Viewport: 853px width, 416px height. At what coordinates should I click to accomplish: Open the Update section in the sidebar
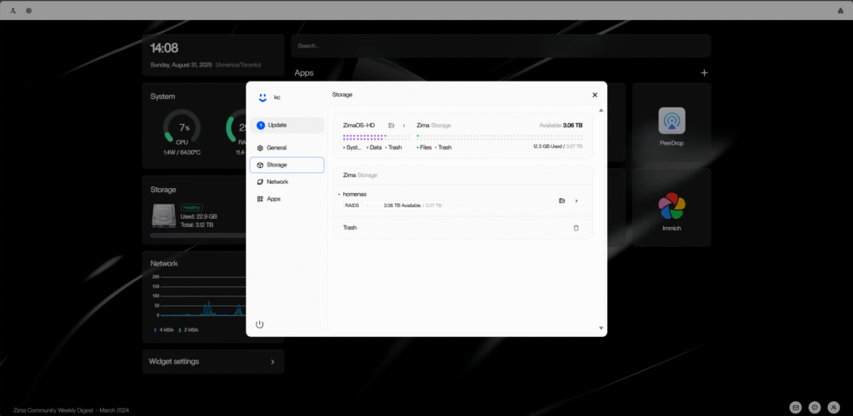point(287,125)
